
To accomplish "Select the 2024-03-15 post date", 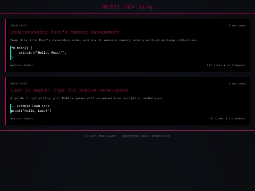I will click(x=19, y=25).
